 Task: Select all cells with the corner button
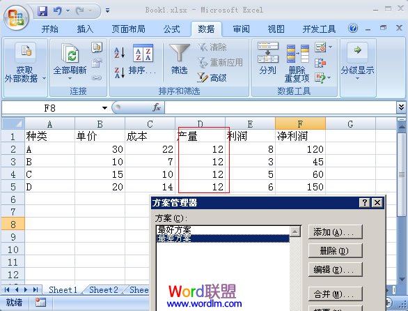point(13,123)
